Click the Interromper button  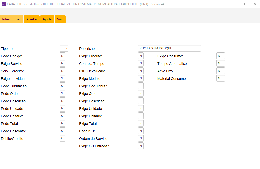12,19
